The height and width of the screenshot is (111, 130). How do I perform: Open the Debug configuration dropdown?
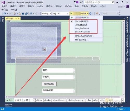point(46,13)
